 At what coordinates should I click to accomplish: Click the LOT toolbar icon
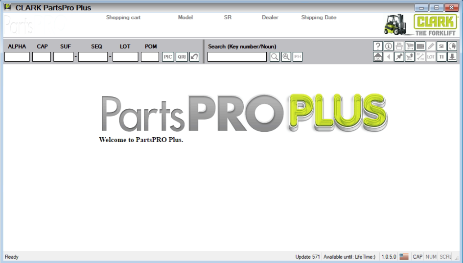431,57
